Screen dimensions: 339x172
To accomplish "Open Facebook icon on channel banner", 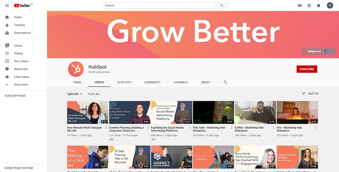I will [x=326, y=52].
